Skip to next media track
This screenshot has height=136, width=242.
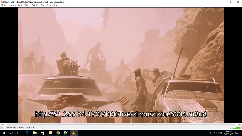click(x=14, y=127)
